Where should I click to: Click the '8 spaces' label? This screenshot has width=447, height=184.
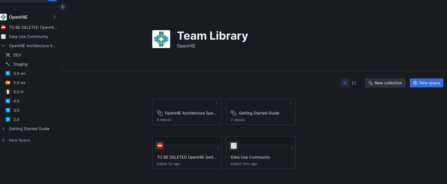(164, 120)
